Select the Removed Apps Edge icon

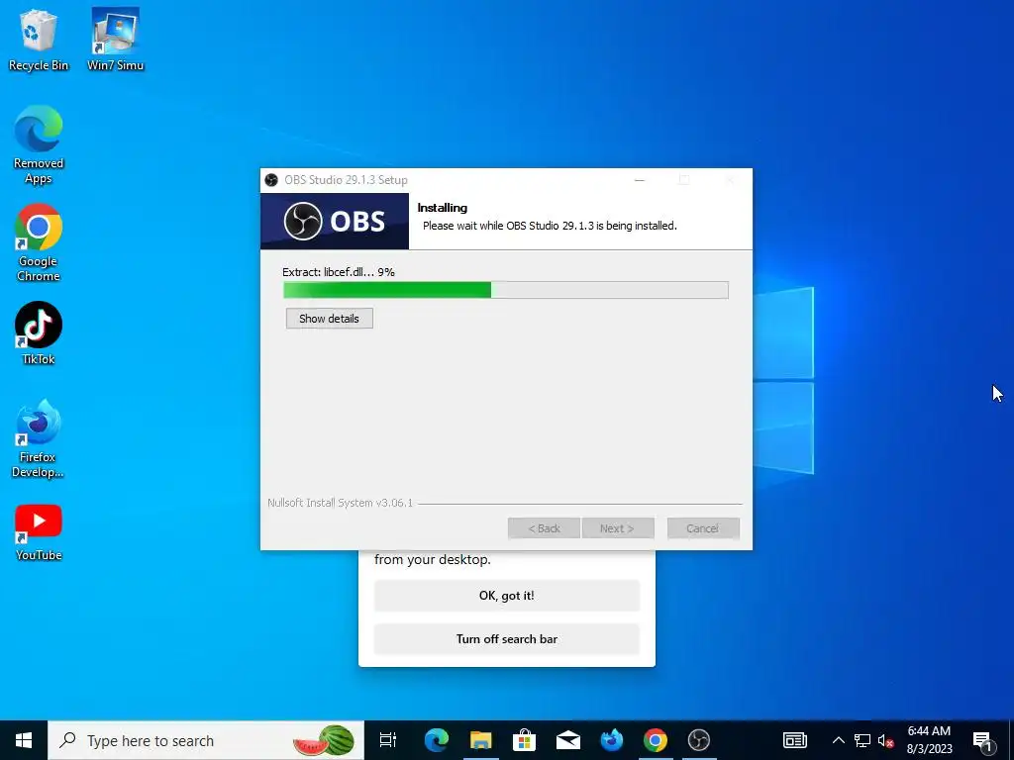(x=39, y=144)
